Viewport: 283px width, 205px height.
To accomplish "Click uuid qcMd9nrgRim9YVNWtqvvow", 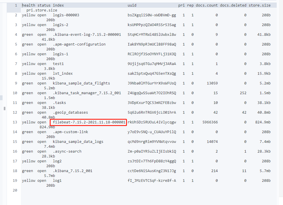I will tap(152, 142).
